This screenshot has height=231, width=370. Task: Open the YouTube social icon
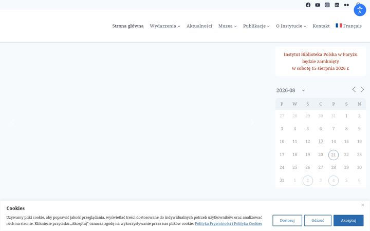tap(318, 5)
